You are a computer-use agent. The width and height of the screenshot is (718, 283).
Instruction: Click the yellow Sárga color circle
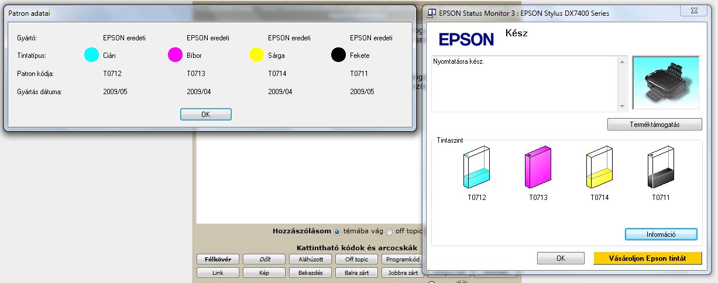point(256,55)
